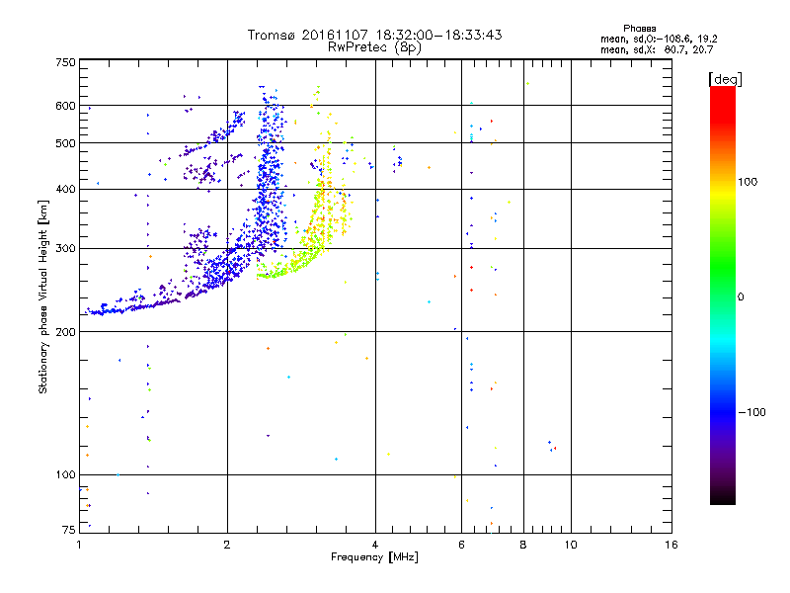The image size is (790, 593).
Task: Click the mean, sd,O: -108.6, 19.2 text
Action: (x=659, y=39)
